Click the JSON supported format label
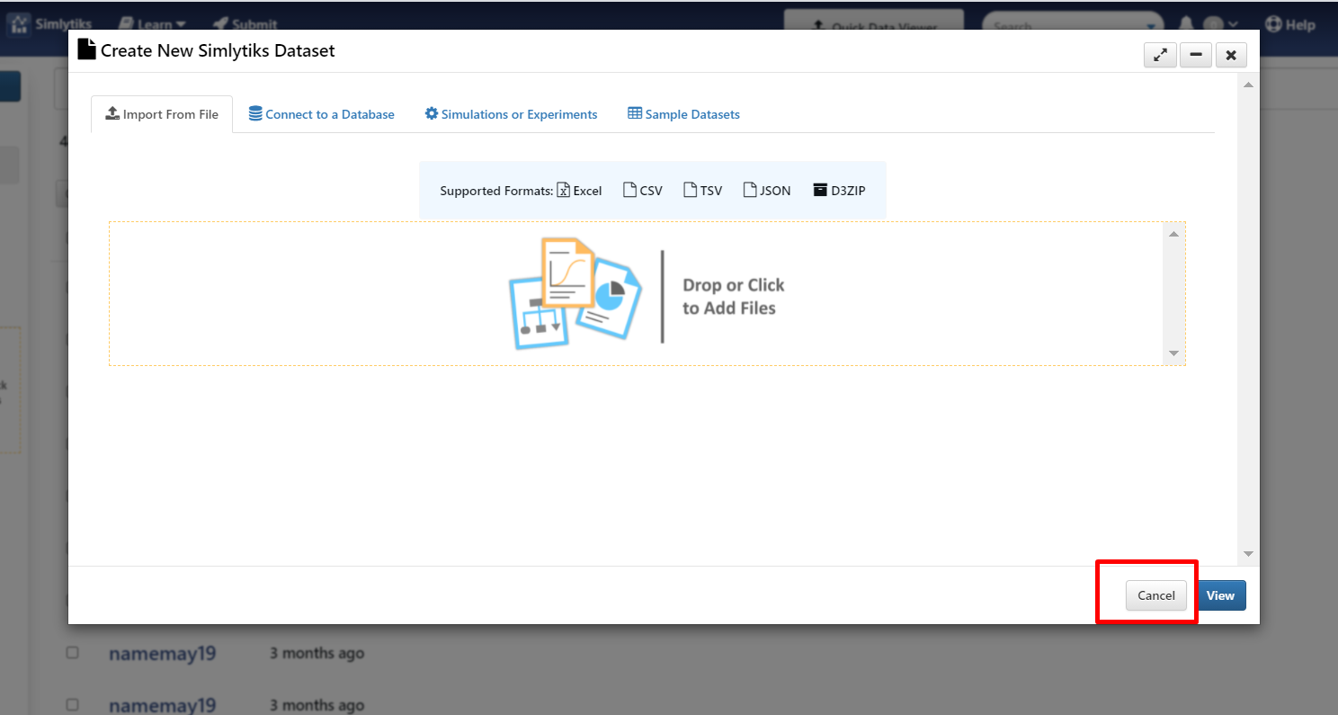Screen dimensions: 1338x715 (767, 191)
